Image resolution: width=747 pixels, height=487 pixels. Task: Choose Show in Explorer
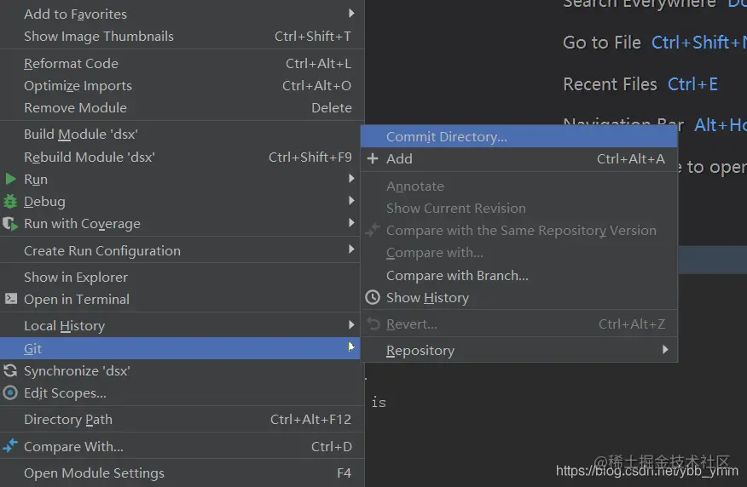[x=75, y=277]
